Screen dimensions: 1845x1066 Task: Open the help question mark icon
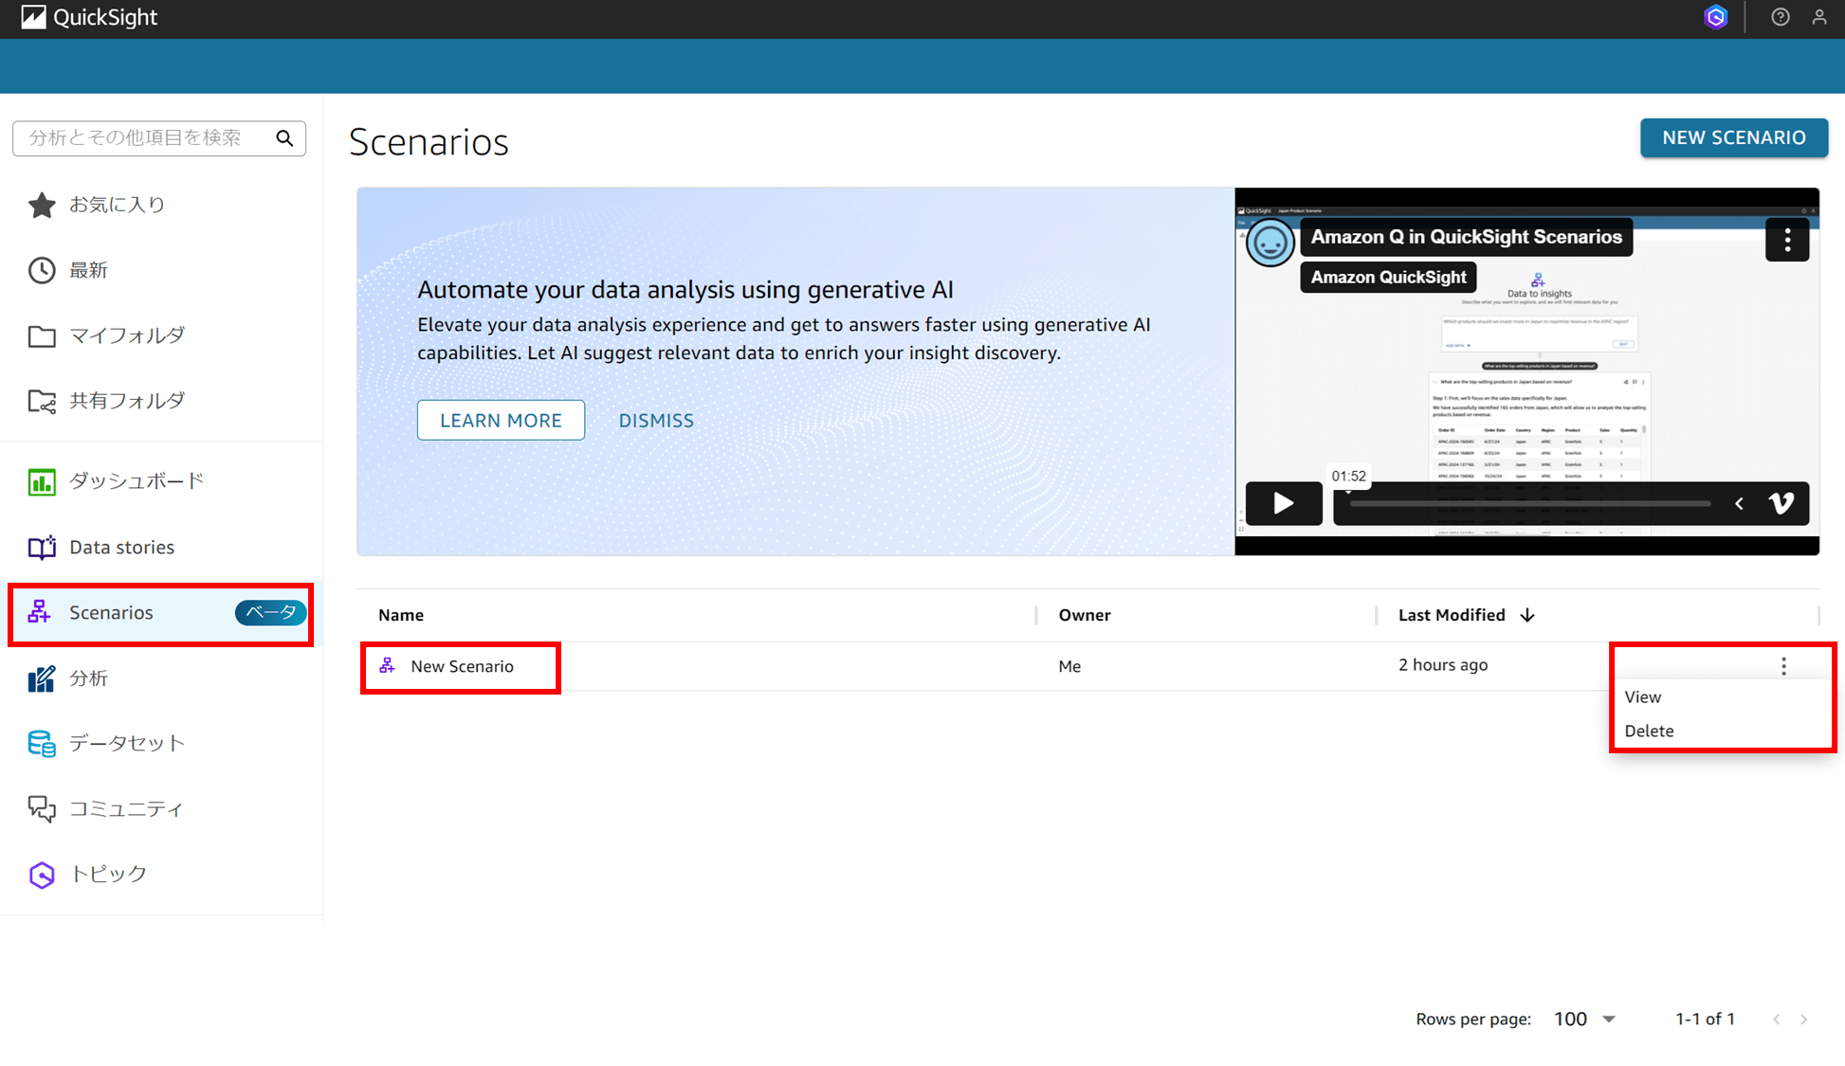coord(1781,17)
